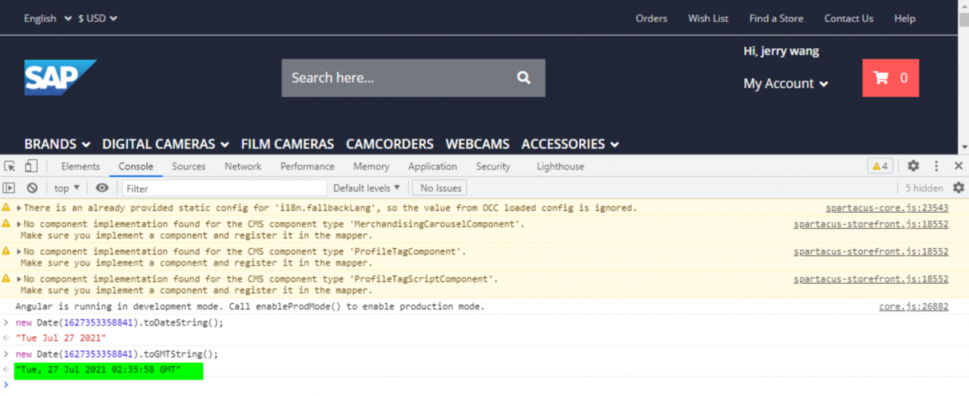Toggle the device toolbar icon

point(31,167)
